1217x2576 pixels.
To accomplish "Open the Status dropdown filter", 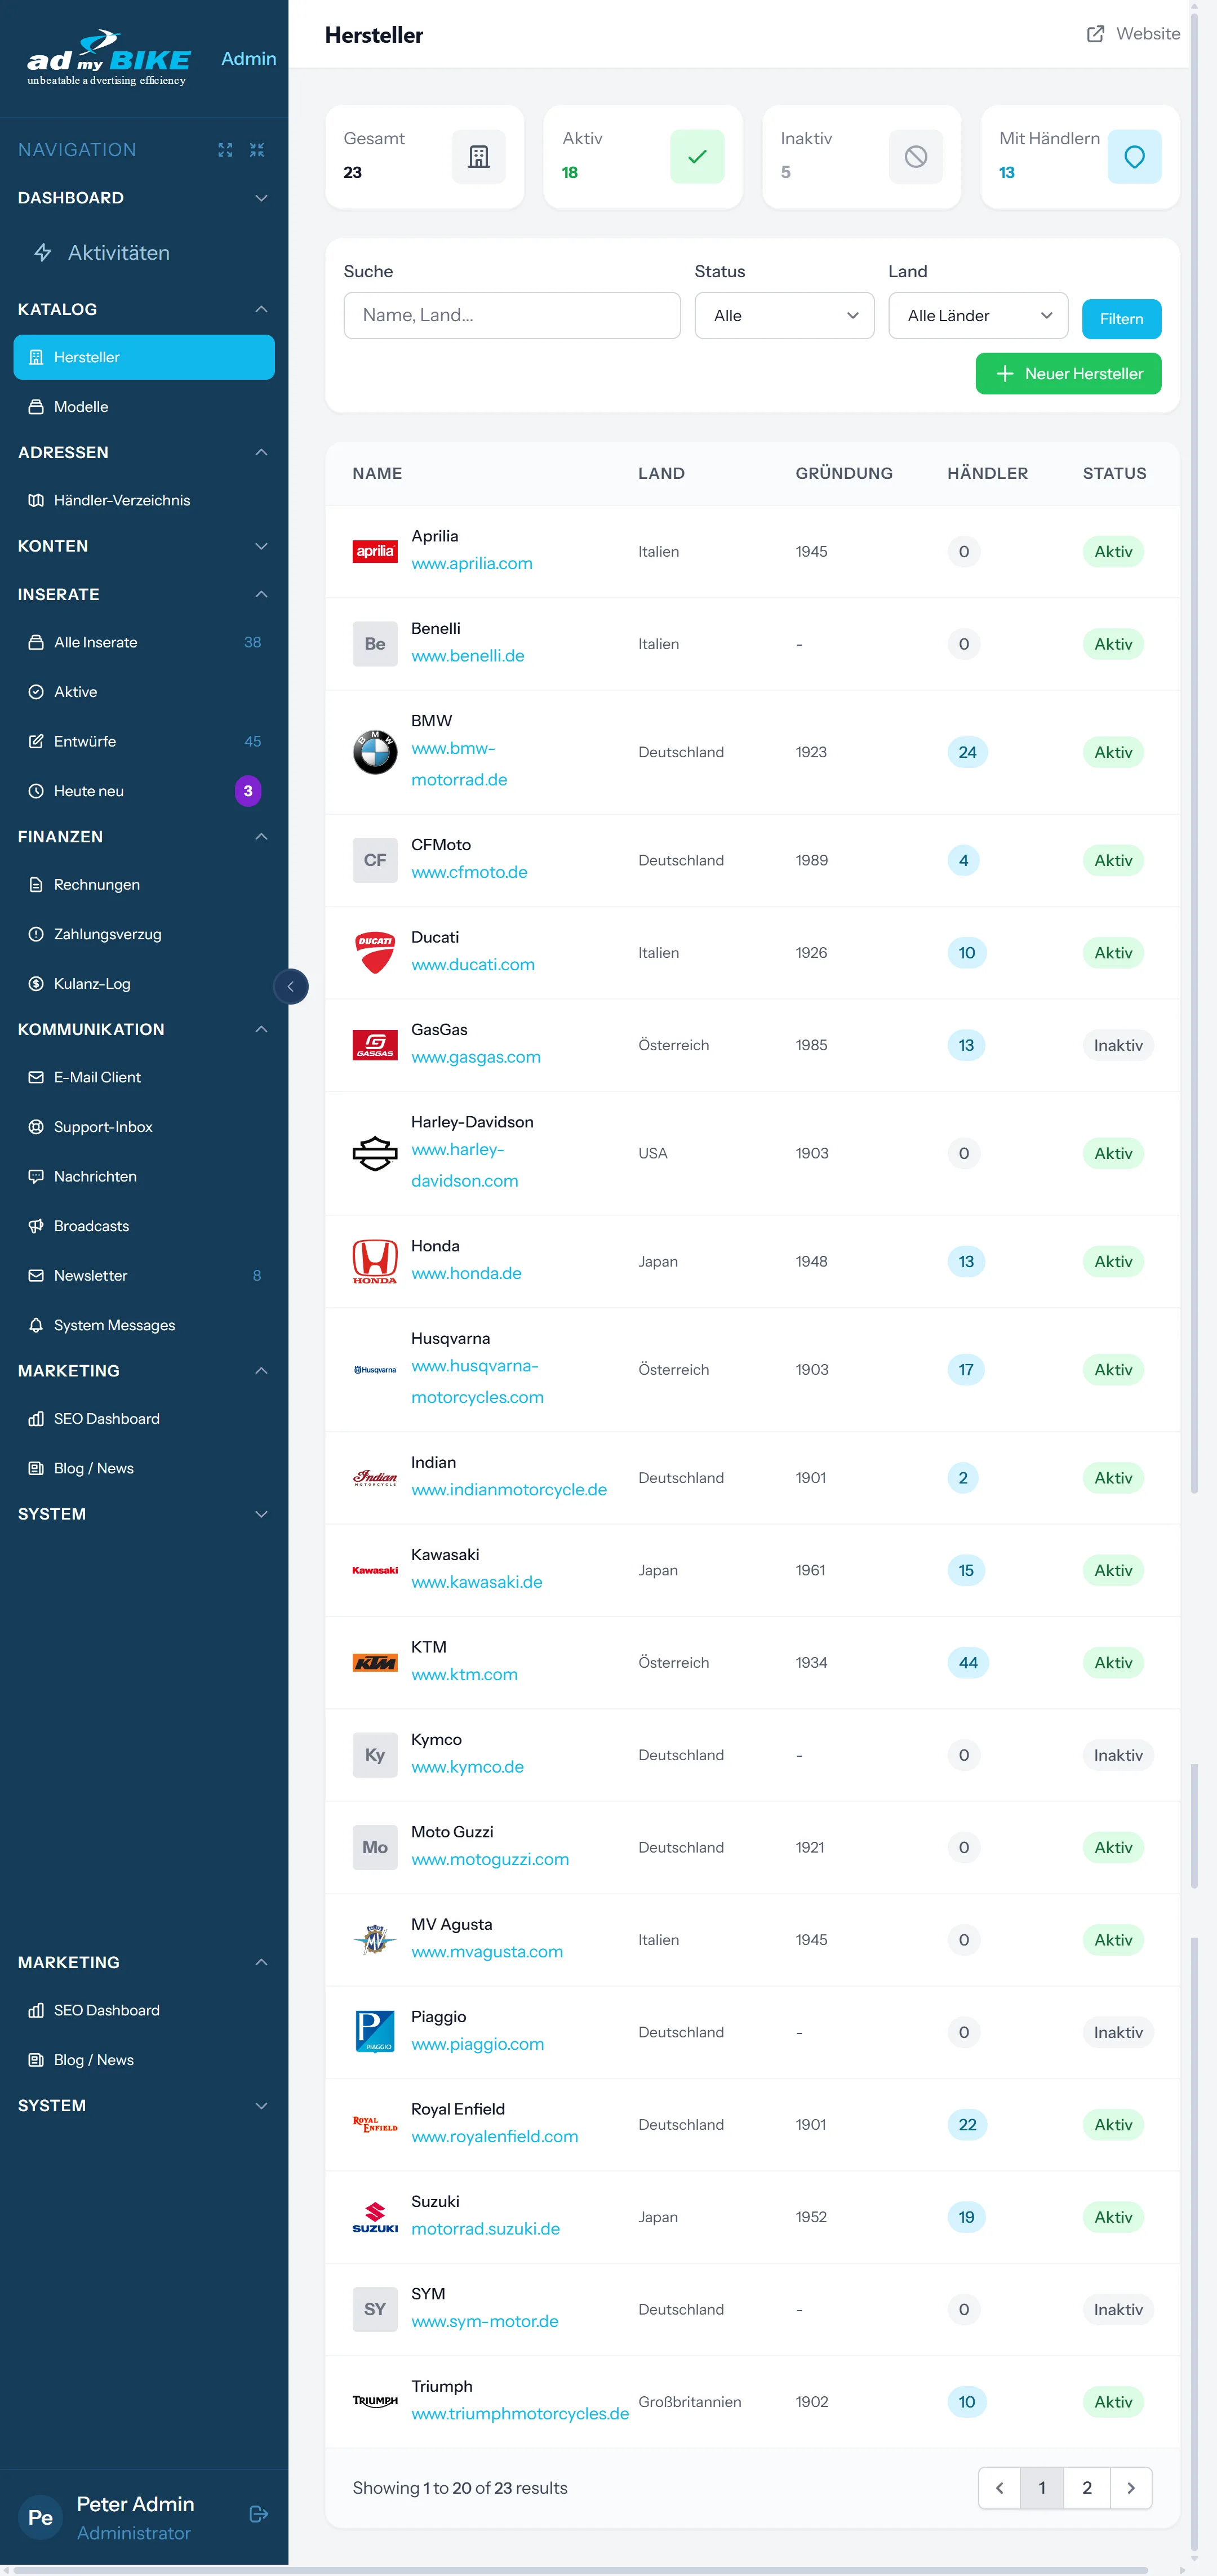I will coord(784,316).
